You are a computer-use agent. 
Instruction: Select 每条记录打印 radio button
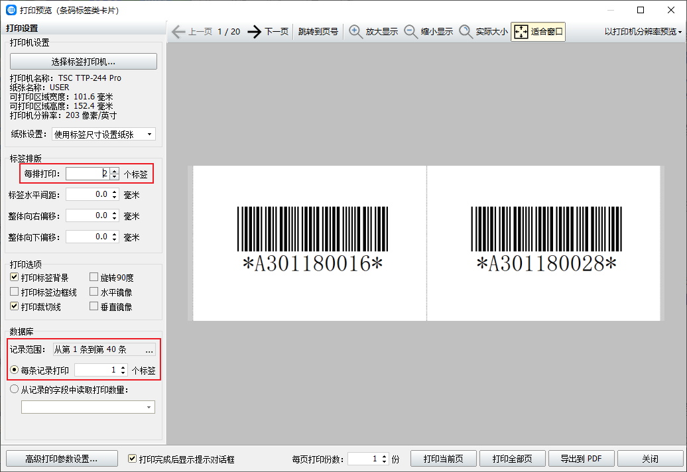15,370
